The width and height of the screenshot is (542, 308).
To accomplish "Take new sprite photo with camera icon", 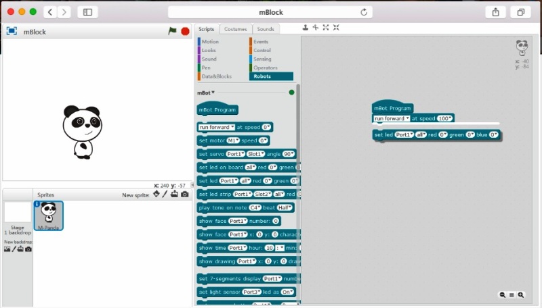I will (x=185, y=195).
